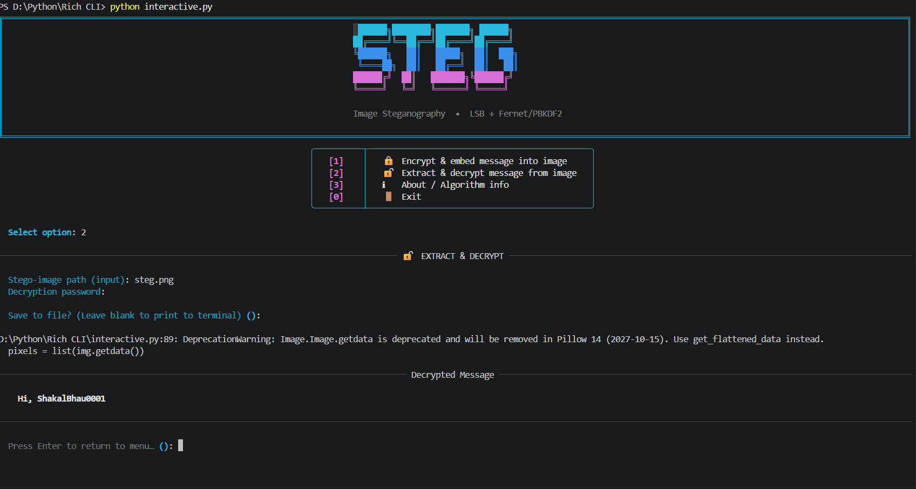Click the unlock icon in EXTRACT & DECRYPT header
The width and height of the screenshot is (916, 489).
[x=408, y=256]
